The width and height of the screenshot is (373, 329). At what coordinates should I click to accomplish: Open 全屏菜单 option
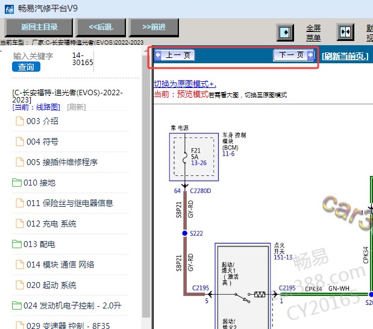pos(313,33)
